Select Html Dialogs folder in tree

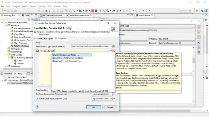coord(17,49)
